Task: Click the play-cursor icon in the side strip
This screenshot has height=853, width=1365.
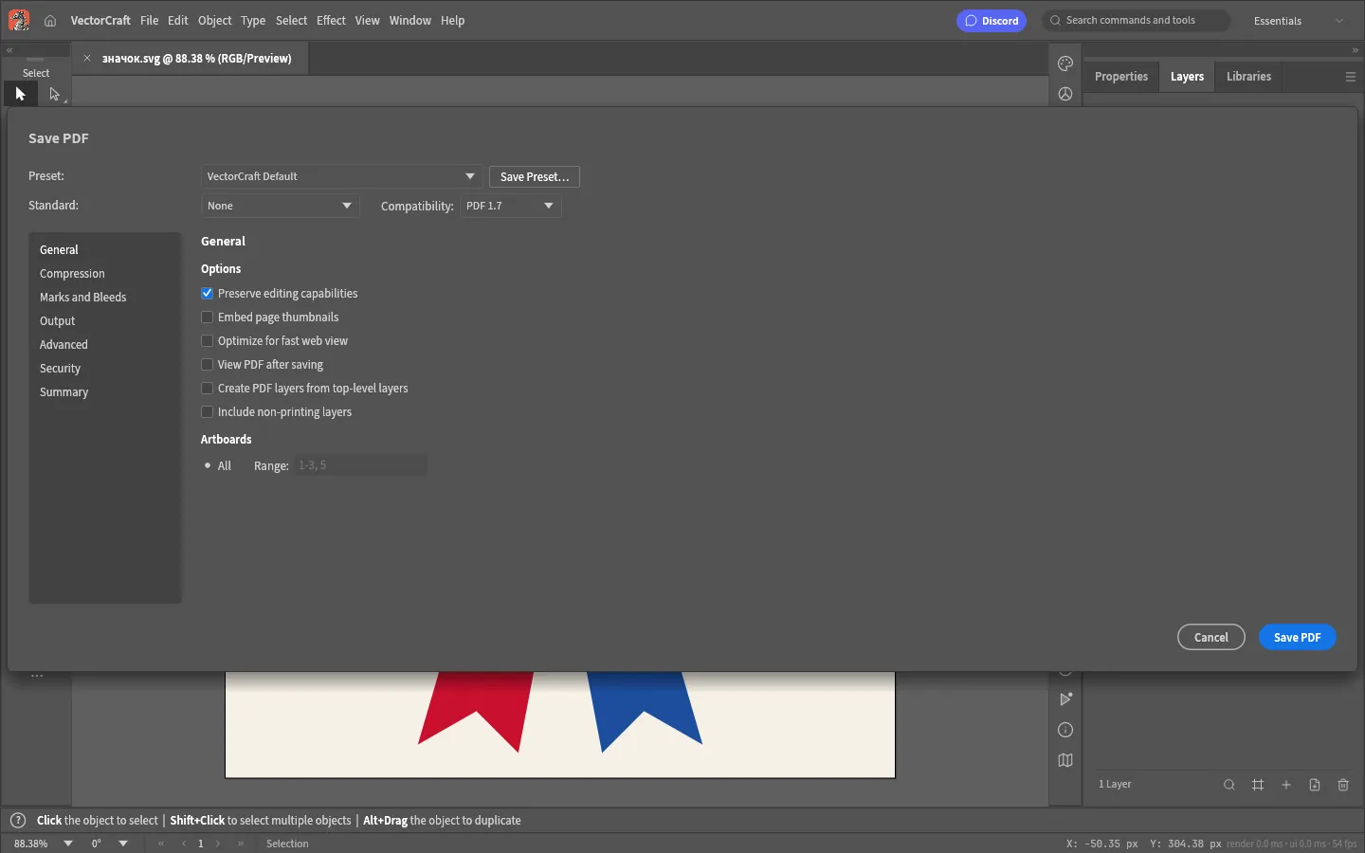Action: pyautogui.click(x=1065, y=699)
